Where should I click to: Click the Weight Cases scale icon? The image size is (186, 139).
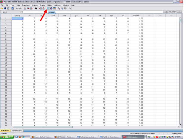(52, 8)
